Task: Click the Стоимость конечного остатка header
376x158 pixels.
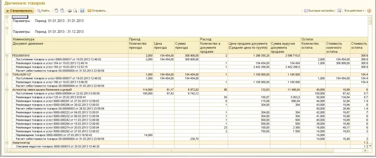Action: pos(338,47)
